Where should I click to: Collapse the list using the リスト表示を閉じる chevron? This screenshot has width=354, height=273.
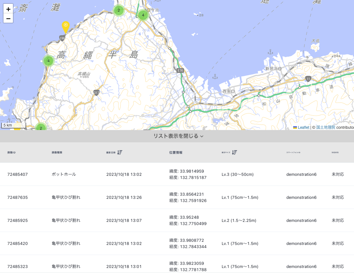[x=201, y=136]
